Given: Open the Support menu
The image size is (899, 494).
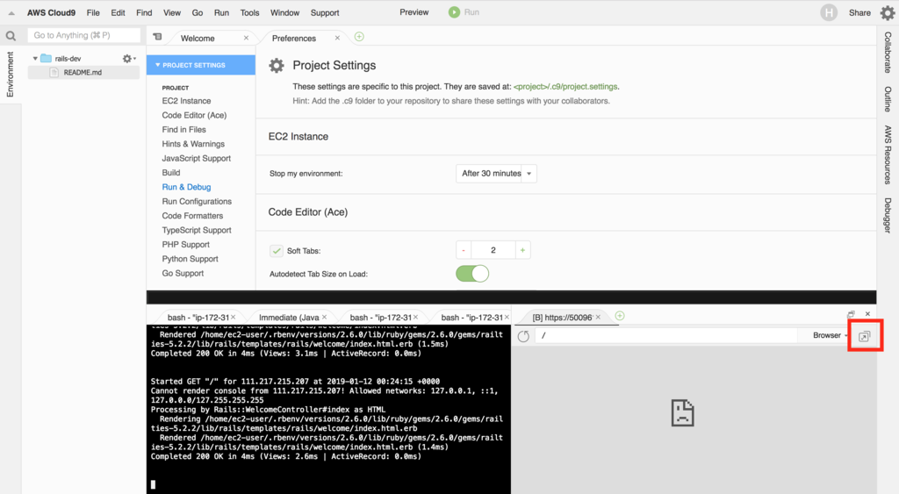Looking at the screenshot, I should coord(325,12).
